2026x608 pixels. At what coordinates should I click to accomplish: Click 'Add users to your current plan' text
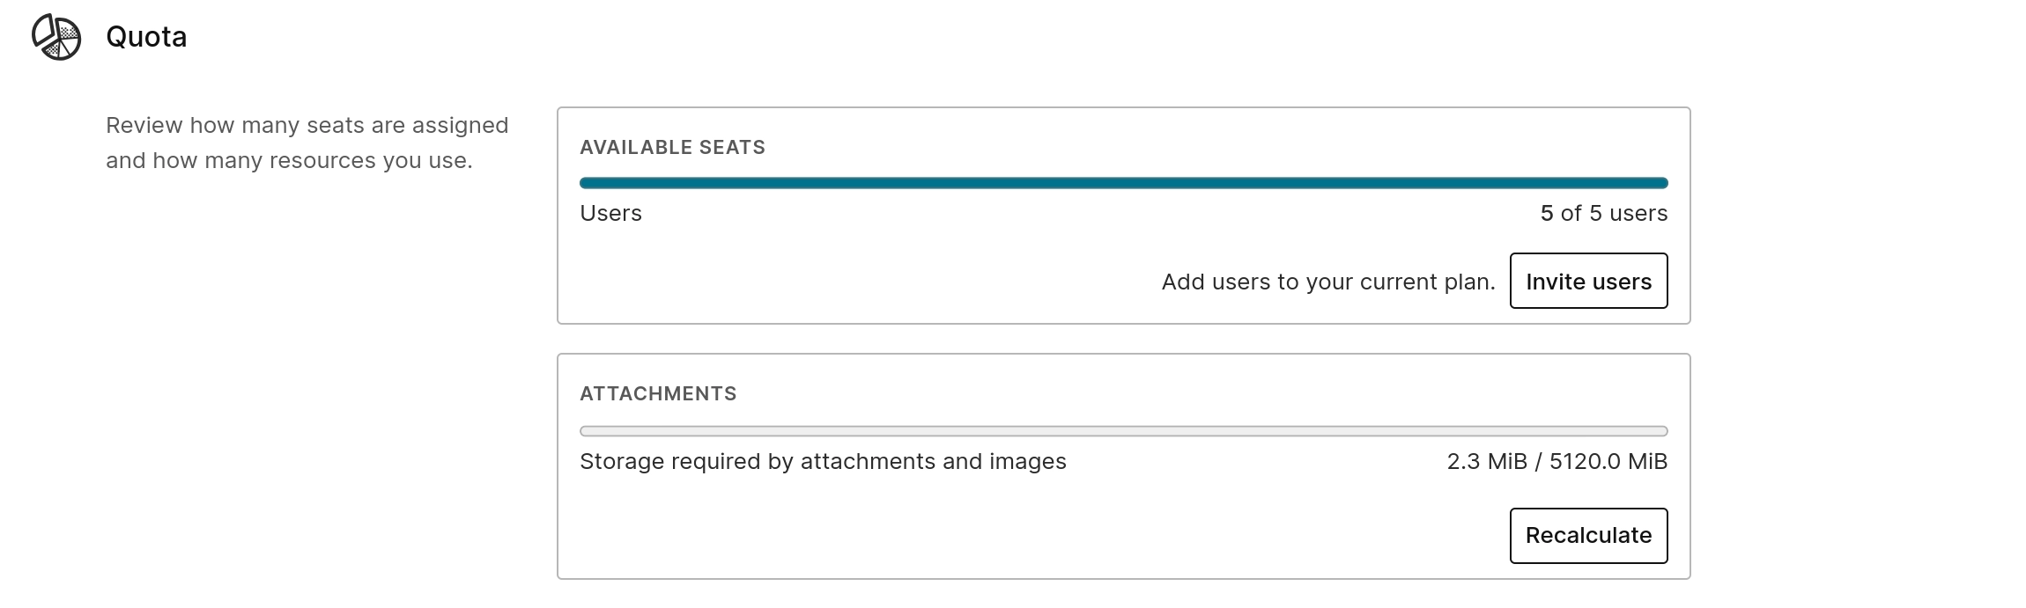pos(1327,282)
